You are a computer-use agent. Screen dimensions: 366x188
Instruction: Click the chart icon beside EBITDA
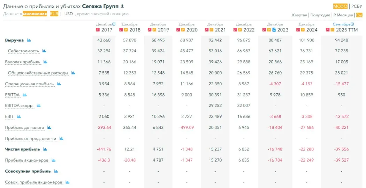coord(25,95)
